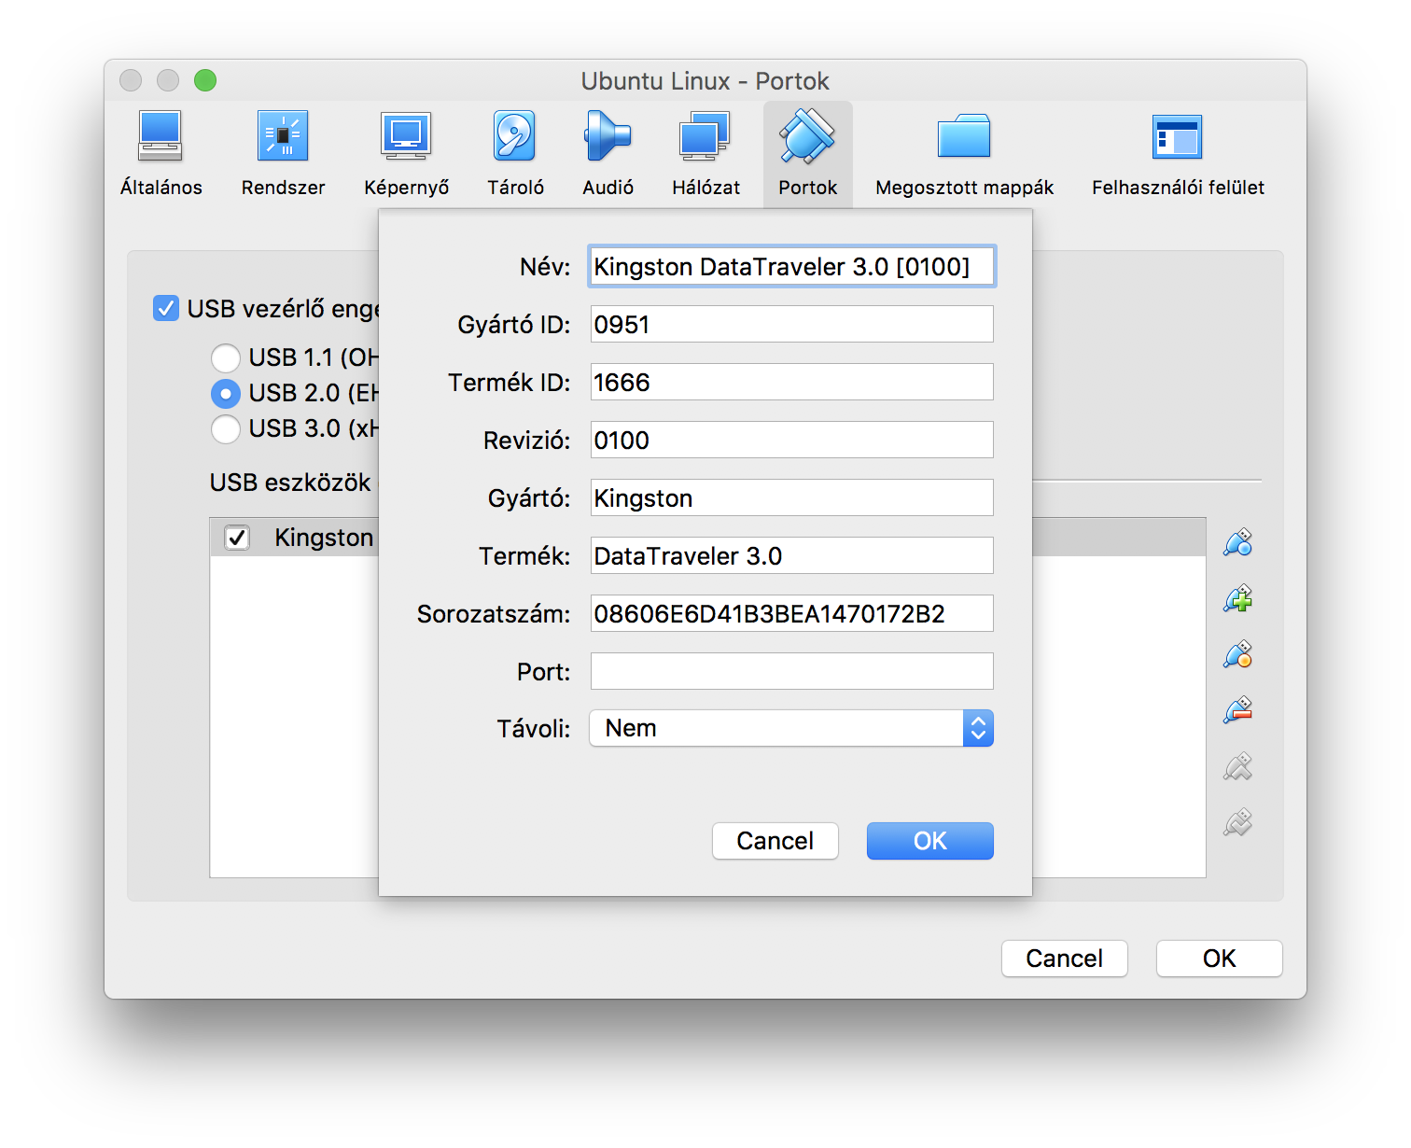The image size is (1411, 1148).
Task: Move the USB filter down
Action: tap(1238, 822)
